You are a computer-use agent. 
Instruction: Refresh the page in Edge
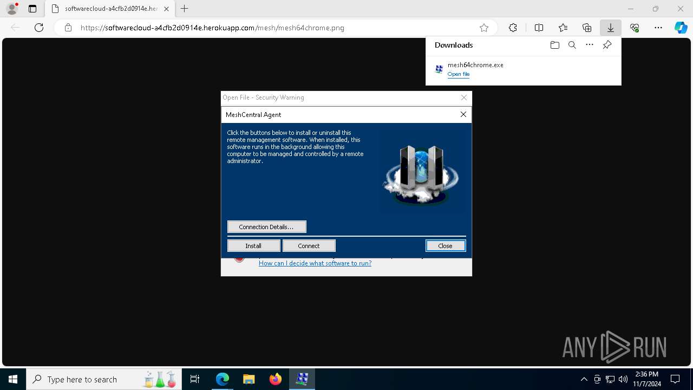tap(39, 28)
